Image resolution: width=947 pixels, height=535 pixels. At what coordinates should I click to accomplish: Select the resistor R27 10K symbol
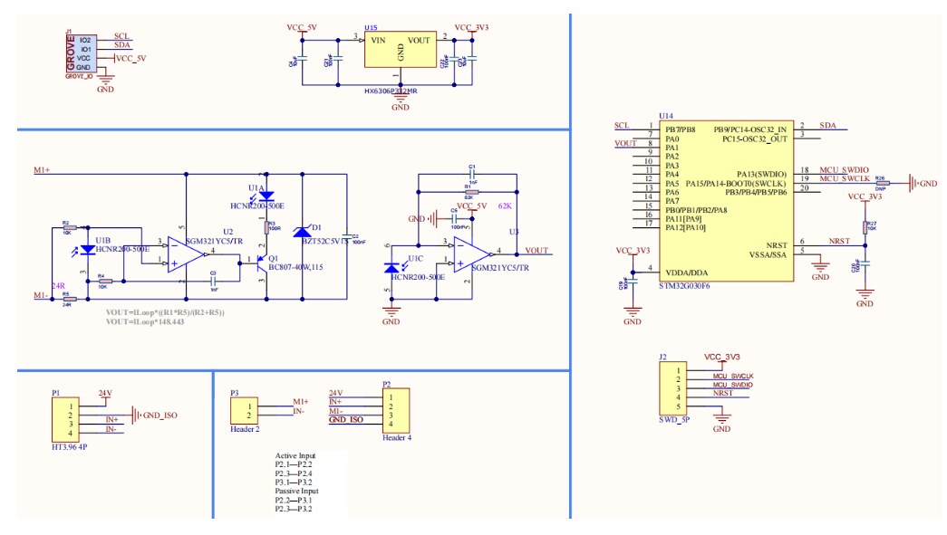point(865,227)
